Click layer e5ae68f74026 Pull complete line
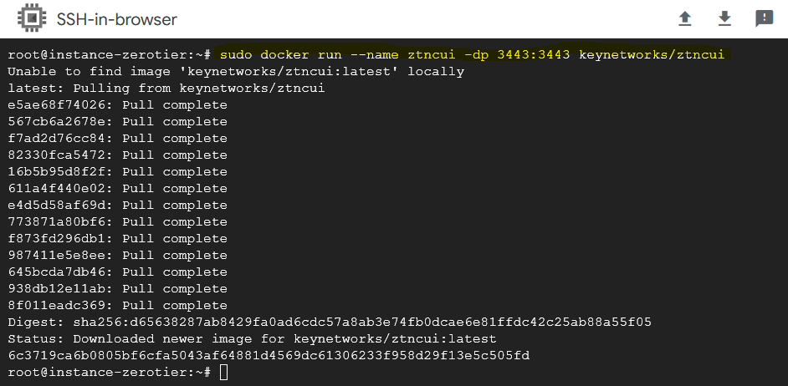 point(118,105)
